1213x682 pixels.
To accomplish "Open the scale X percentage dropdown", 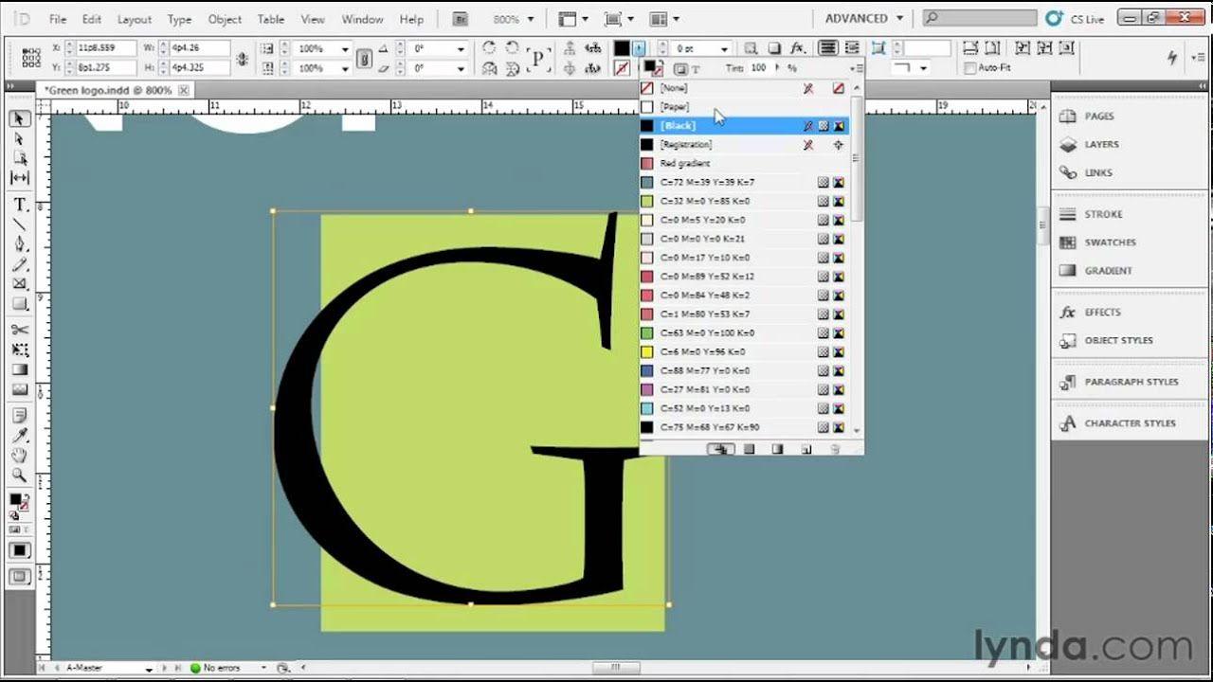I will tap(345, 48).
